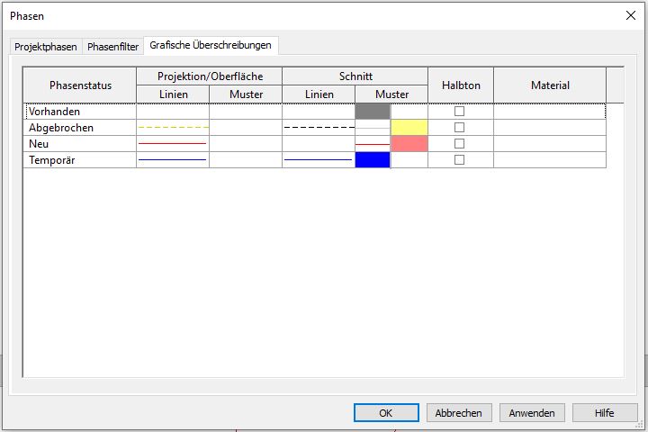Click the gray Schnitt Muster swatch for Vorhanden
The width and height of the screenshot is (648, 432).
[x=373, y=112]
